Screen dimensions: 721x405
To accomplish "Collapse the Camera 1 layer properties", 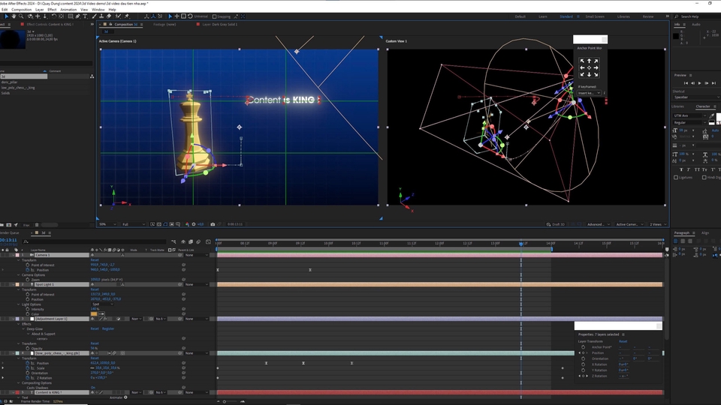I will pyautogui.click(x=13, y=255).
